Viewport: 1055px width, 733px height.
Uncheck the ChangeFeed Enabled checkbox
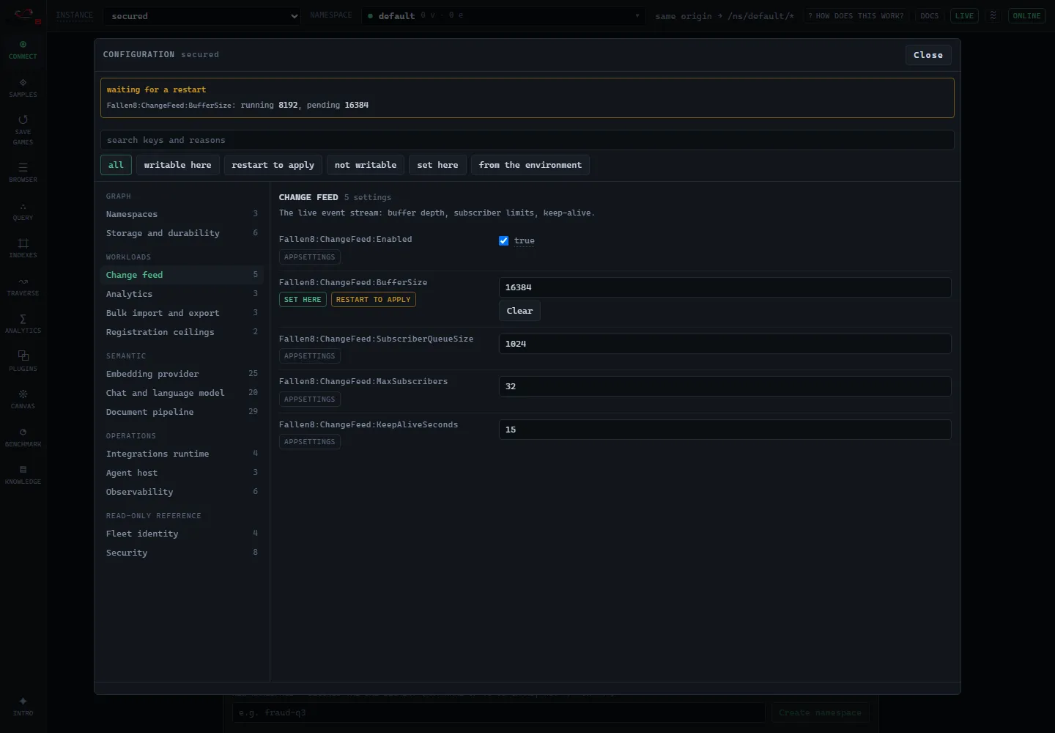503,240
